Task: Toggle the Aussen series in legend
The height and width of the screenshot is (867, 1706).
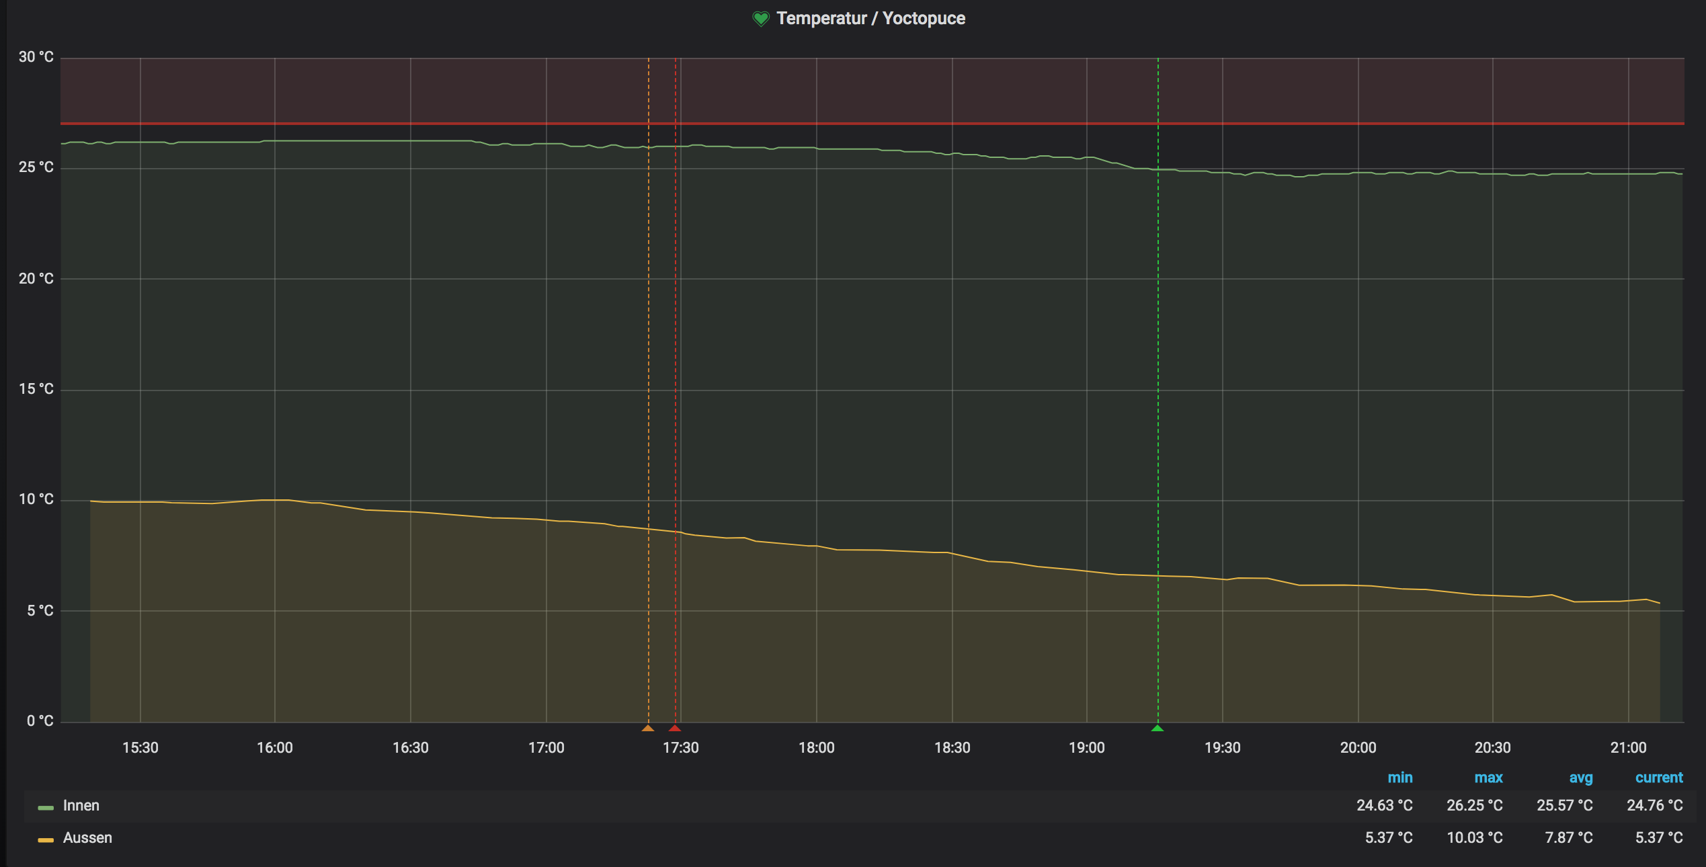Action: click(x=87, y=838)
